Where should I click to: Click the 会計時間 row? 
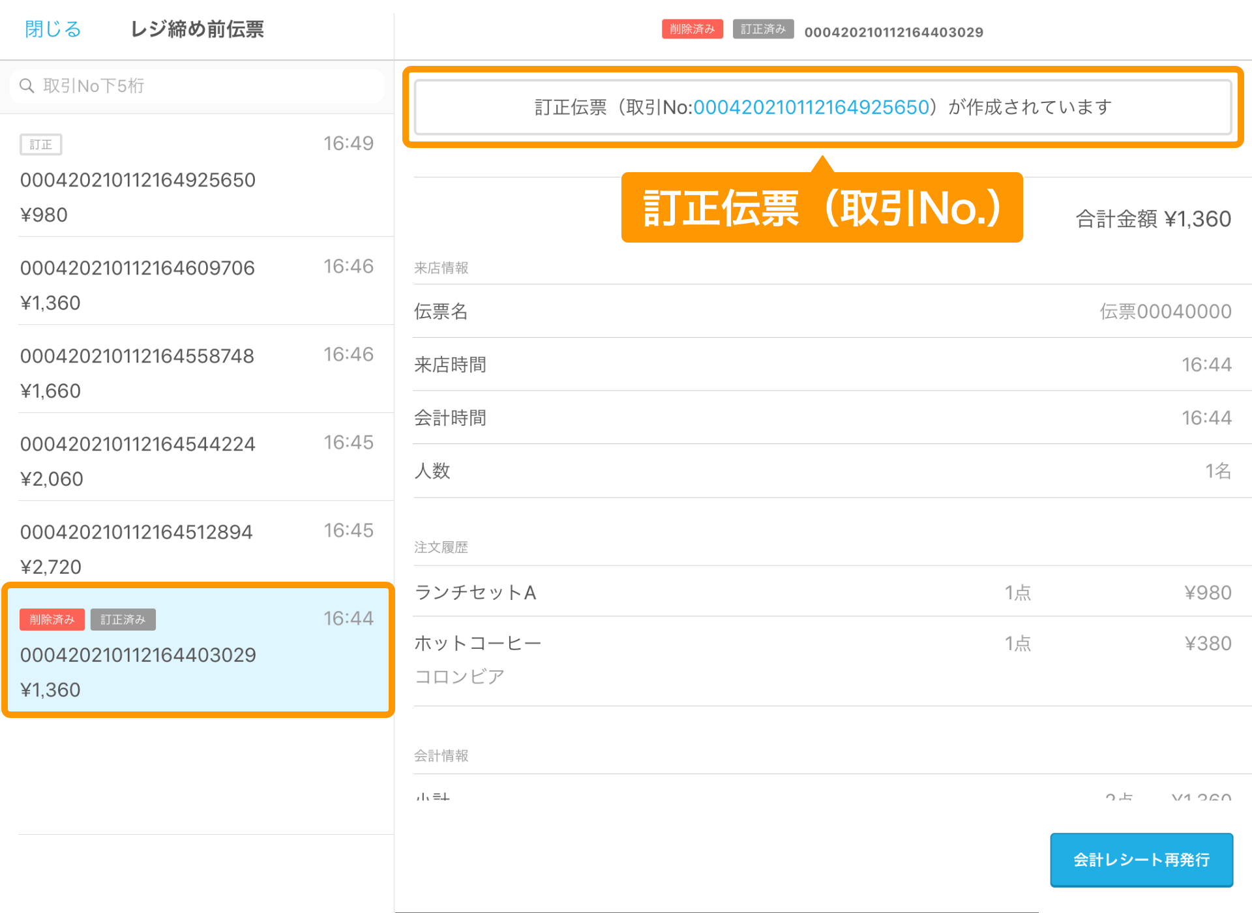832,418
